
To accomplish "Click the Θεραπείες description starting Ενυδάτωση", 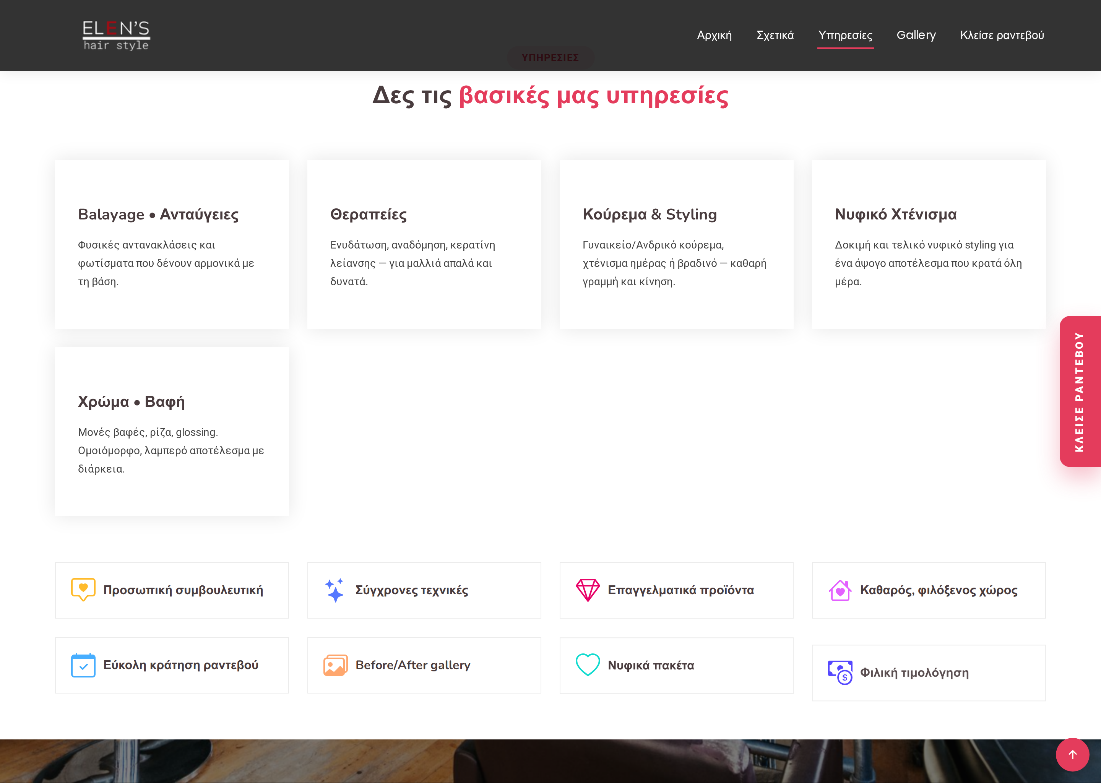I will pyautogui.click(x=412, y=263).
